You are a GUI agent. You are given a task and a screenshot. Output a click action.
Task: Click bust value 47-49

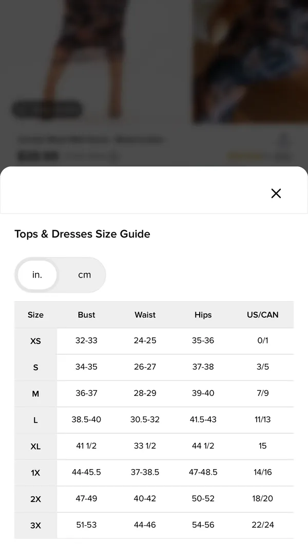(x=86, y=499)
